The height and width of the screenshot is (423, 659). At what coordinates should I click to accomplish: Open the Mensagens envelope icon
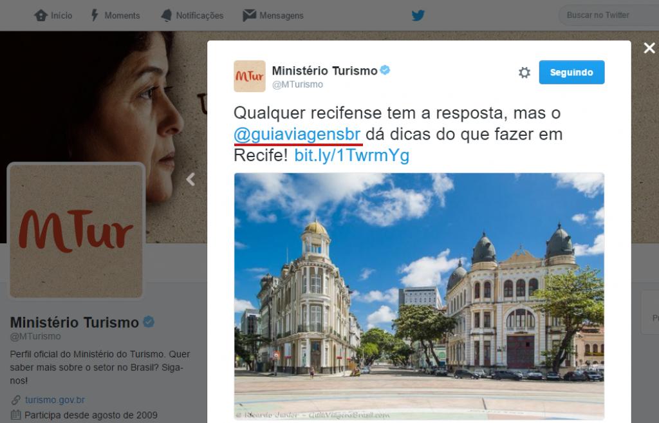[x=249, y=15]
